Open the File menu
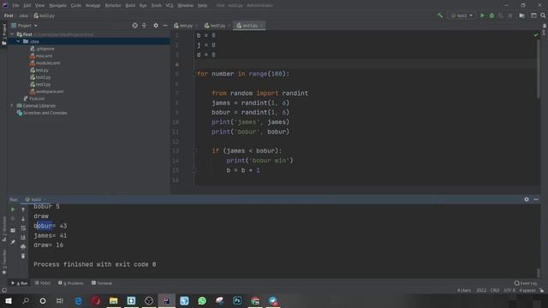Image resolution: width=548 pixels, height=308 pixels. pyautogui.click(x=15, y=5)
